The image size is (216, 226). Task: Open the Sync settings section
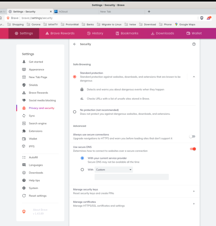32,116
